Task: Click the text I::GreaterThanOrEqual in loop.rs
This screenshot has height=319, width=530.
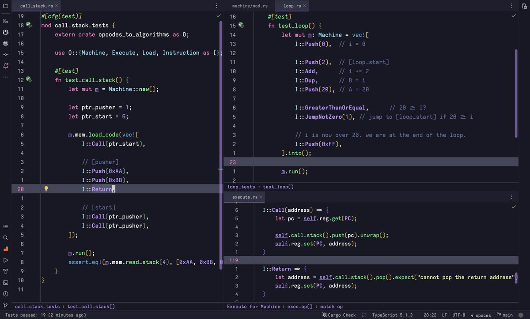Action: click(331, 107)
